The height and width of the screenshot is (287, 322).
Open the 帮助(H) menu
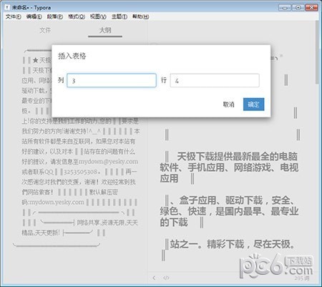141,16
